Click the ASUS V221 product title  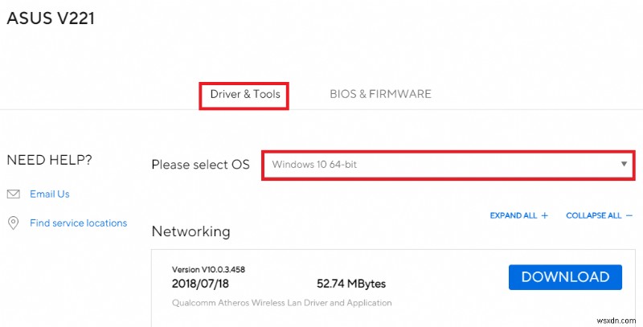point(51,18)
